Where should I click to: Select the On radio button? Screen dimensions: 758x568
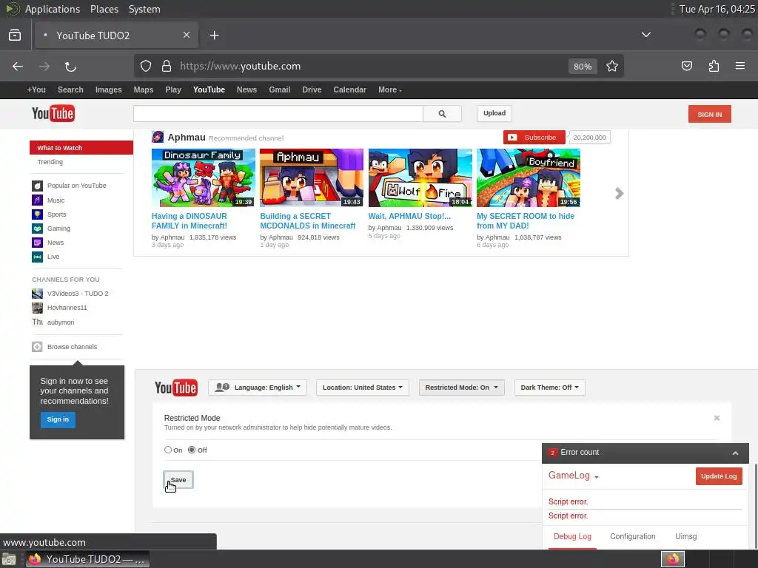tap(168, 450)
